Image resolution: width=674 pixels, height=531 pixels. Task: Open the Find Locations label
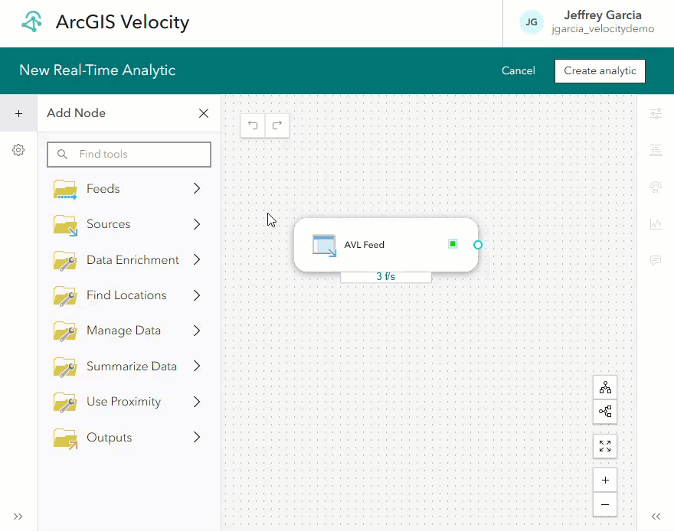pos(126,295)
